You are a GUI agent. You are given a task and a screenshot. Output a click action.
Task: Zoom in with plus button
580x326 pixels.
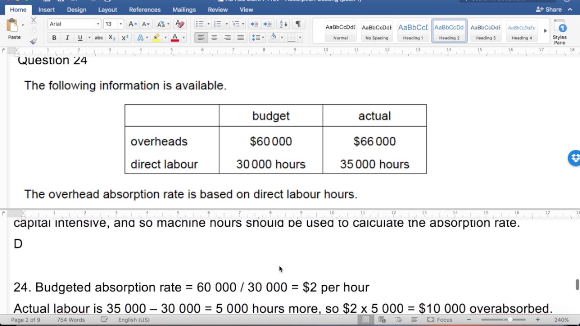[x=538, y=320]
